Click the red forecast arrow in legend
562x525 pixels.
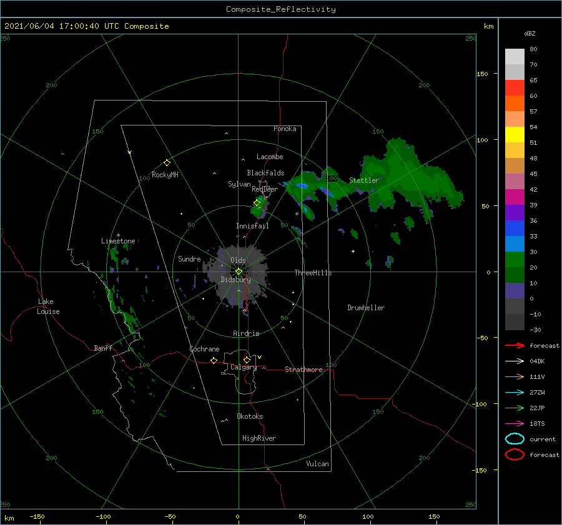(515, 345)
